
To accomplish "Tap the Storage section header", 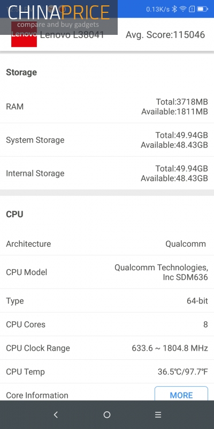I will pyautogui.click(x=21, y=72).
